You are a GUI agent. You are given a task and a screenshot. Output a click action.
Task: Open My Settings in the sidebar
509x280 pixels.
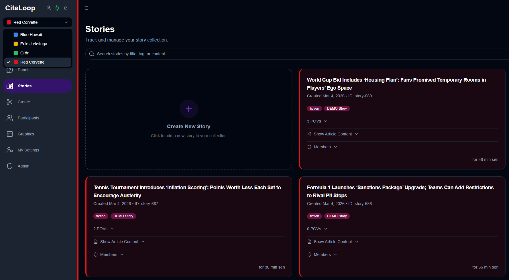[38, 150]
